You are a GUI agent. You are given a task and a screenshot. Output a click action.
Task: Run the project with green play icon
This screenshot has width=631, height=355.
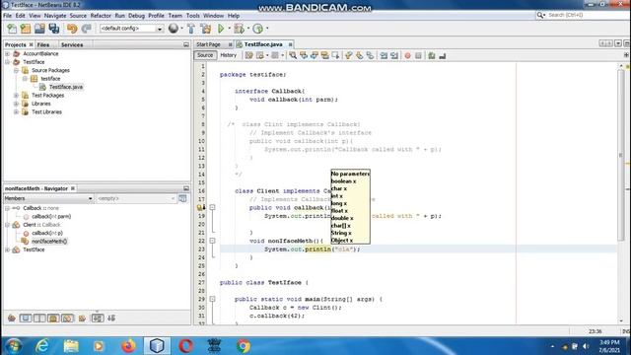pyautogui.click(x=221, y=29)
